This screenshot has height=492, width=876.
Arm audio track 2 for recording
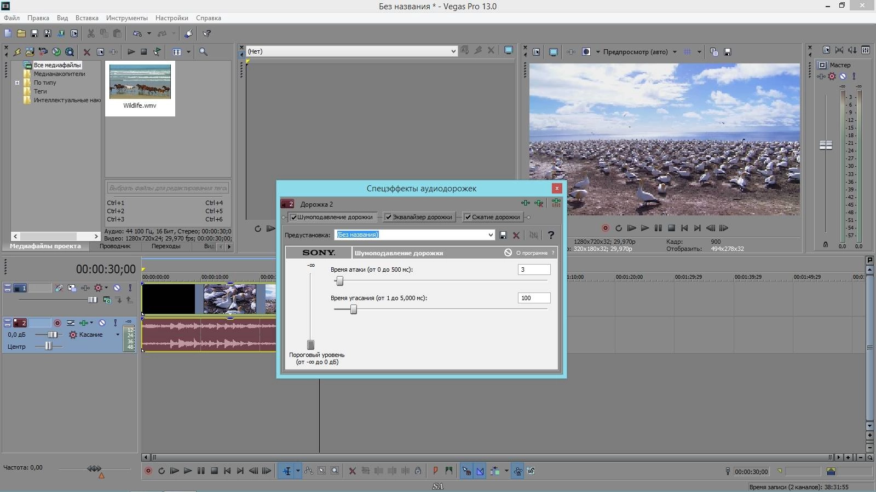[57, 323]
